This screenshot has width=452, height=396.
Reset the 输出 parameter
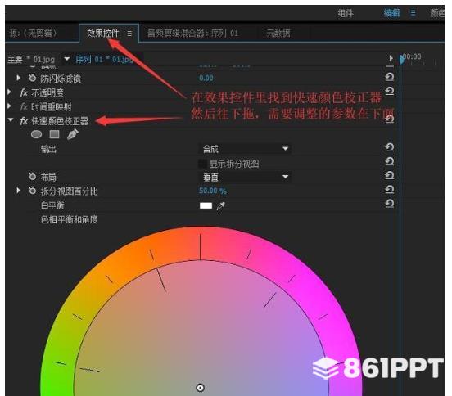(x=390, y=147)
